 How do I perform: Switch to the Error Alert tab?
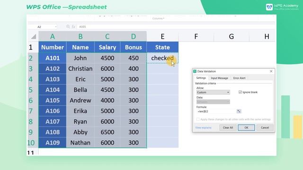click(239, 78)
